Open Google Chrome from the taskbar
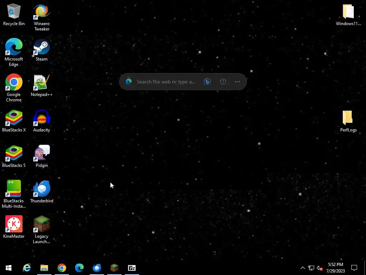The width and height of the screenshot is (366, 275). pyautogui.click(x=61, y=268)
